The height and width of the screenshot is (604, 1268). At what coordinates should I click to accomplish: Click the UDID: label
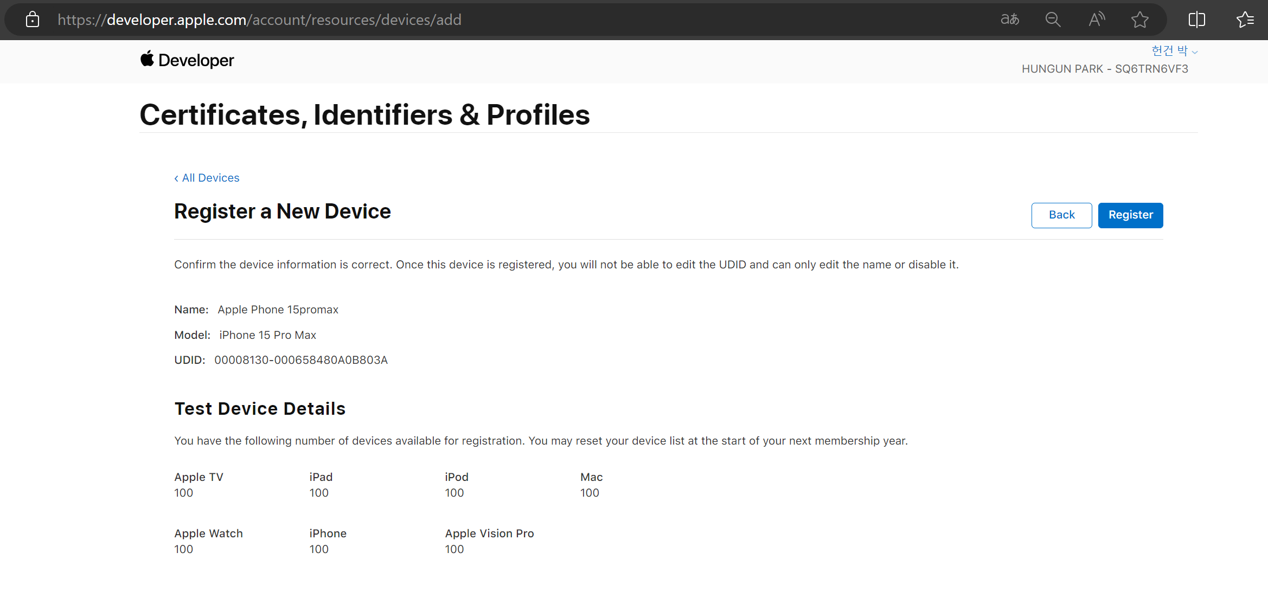[189, 360]
